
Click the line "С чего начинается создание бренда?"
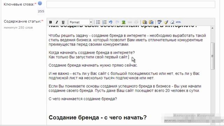point(83,99)
